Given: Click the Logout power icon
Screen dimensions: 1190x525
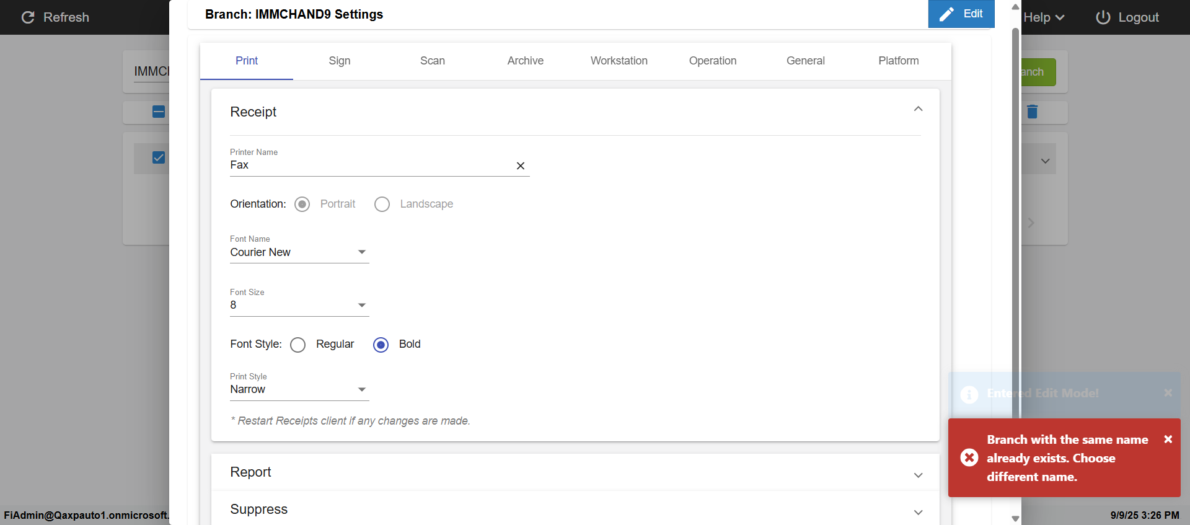Looking at the screenshot, I should coord(1103,17).
